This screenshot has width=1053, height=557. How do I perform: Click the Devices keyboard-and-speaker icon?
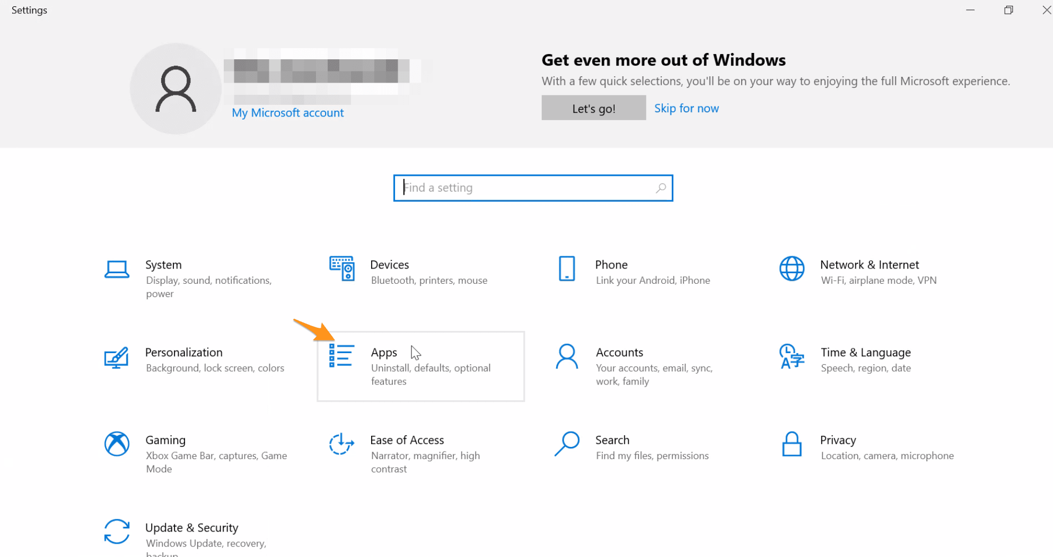[x=342, y=268]
